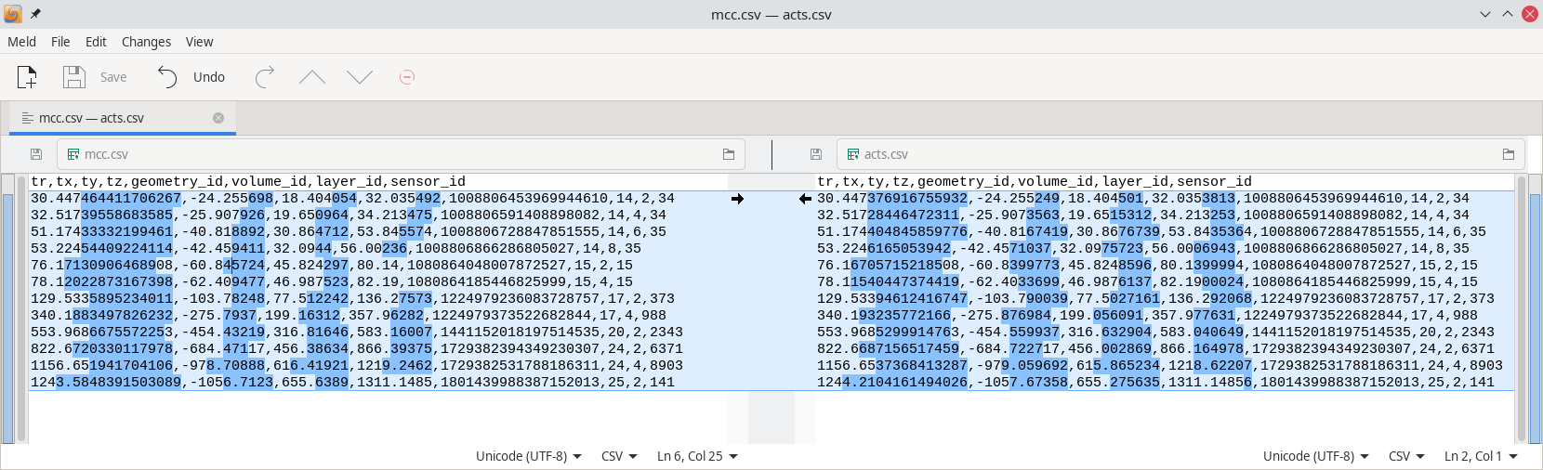
Task: Browse for file in left pane
Action: point(729,154)
